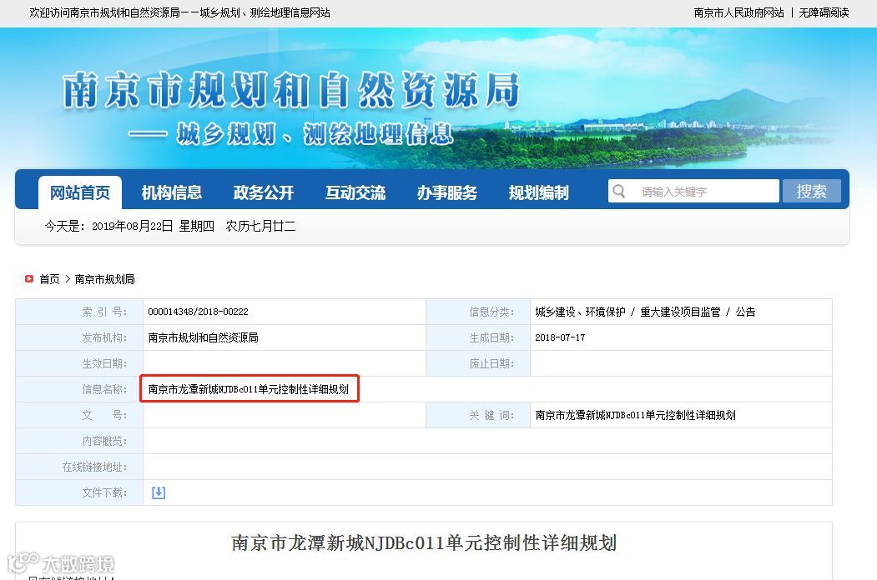877x580 pixels.
Task: Click the file download icon
Action: 159,492
